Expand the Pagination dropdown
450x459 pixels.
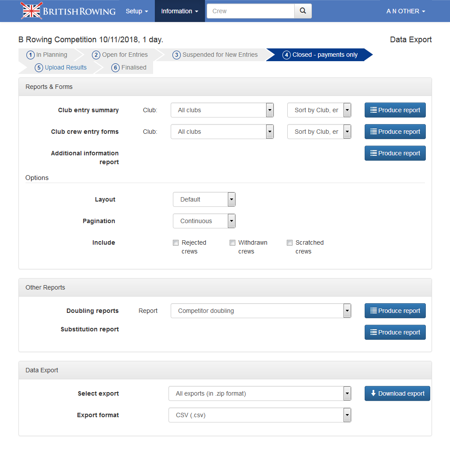point(204,221)
